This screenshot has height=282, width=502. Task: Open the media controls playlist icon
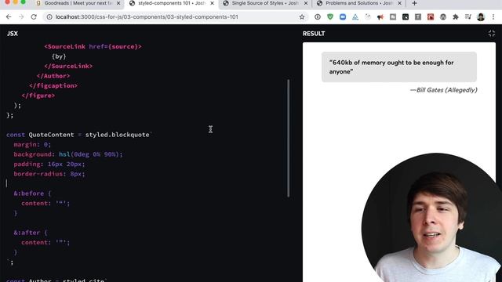(467, 17)
